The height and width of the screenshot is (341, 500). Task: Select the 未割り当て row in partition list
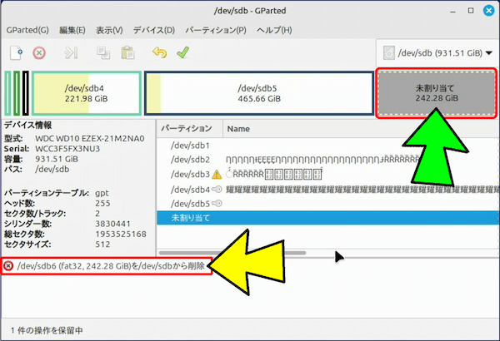coord(190,218)
